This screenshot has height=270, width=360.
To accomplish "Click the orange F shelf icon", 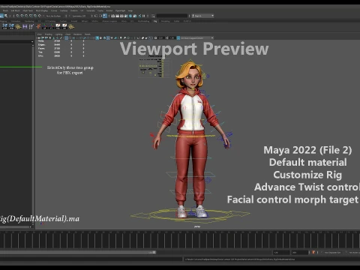I will point(38,26).
